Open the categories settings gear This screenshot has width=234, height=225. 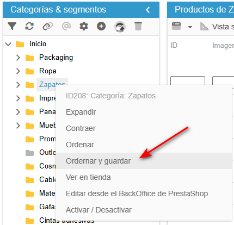pos(84,27)
